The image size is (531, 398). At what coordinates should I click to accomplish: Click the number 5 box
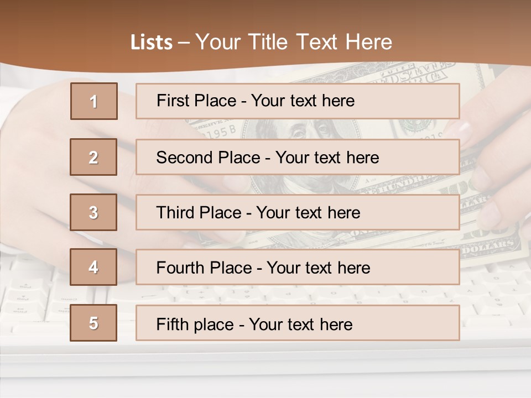(x=93, y=323)
